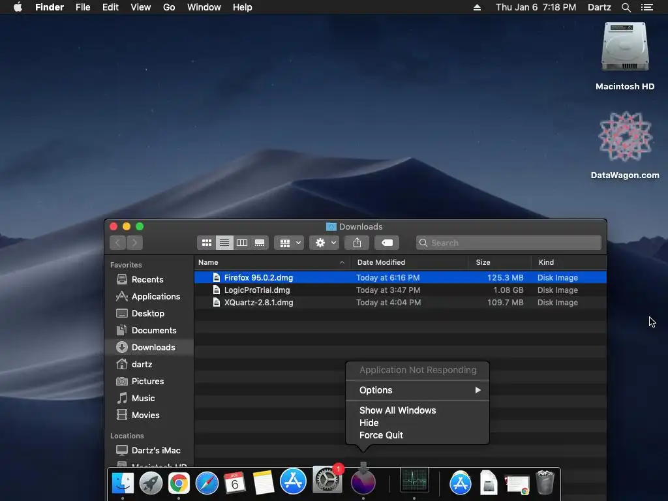
Task: Click into the Finder Search field
Action: (x=509, y=243)
